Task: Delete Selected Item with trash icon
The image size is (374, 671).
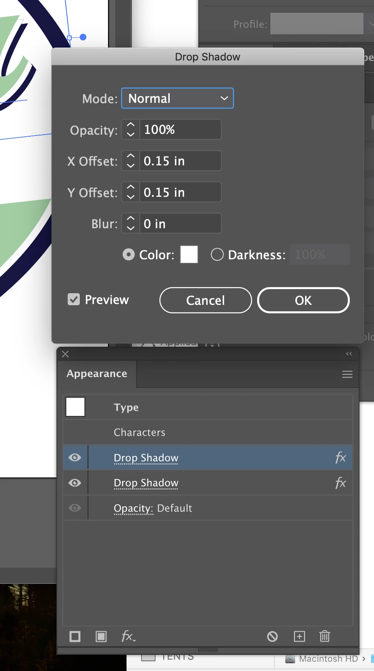Action: click(325, 636)
